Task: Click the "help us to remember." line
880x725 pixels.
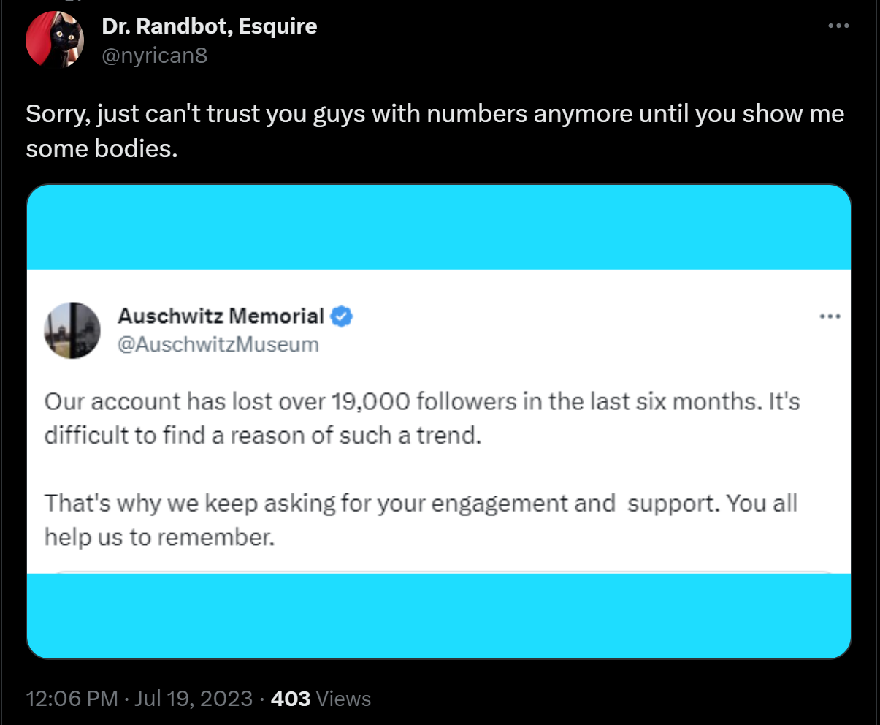Action: (159, 537)
